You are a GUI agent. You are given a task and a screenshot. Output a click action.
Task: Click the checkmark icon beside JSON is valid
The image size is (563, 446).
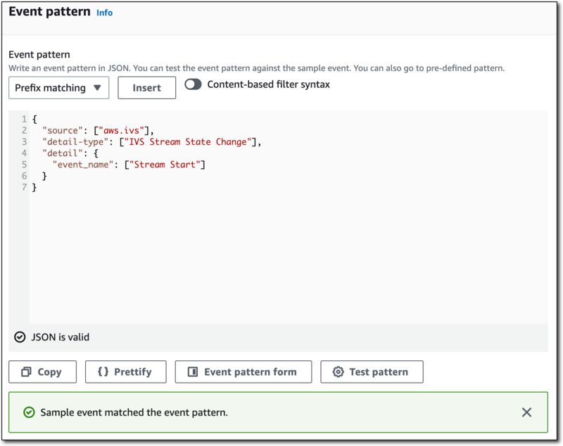pyautogui.click(x=19, y=337)
